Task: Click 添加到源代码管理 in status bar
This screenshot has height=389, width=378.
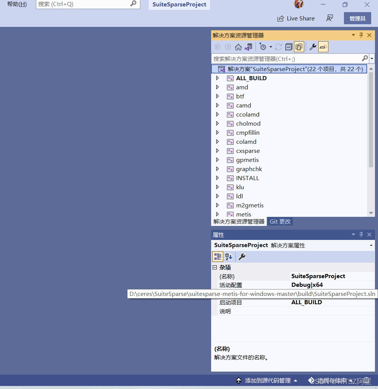Action: (268, 381)
